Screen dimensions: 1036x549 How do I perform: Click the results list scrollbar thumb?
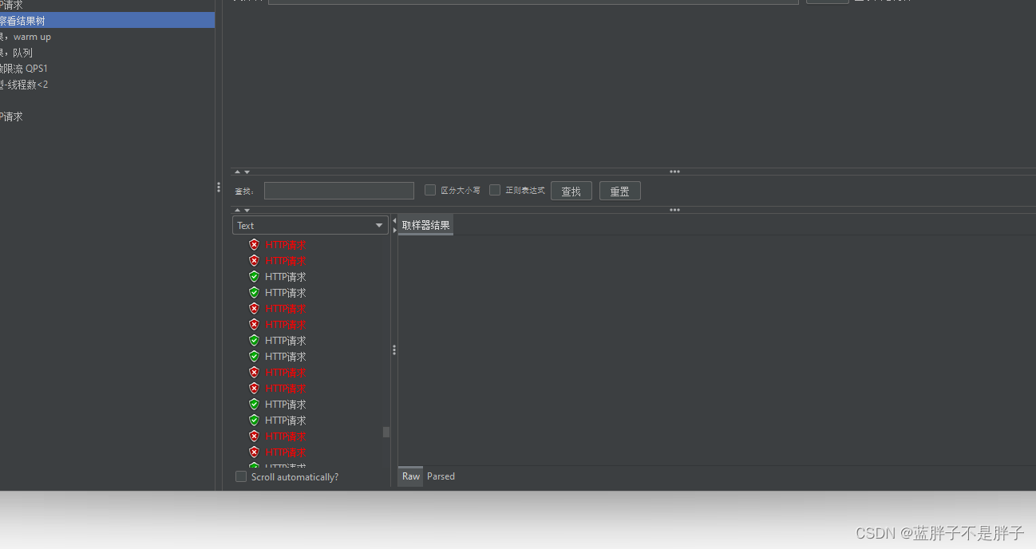coord(386,432)
